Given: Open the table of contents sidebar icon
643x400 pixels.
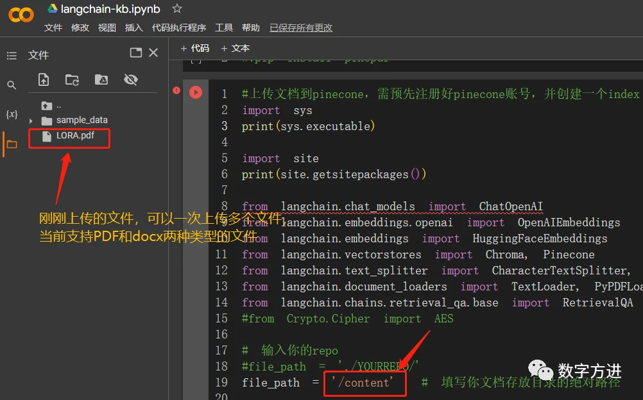Looking at the screenshot, I should (12, 56).
